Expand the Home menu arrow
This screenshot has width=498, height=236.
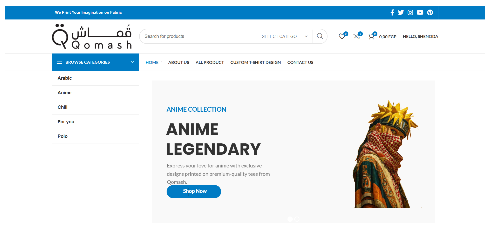click(161, 62)
